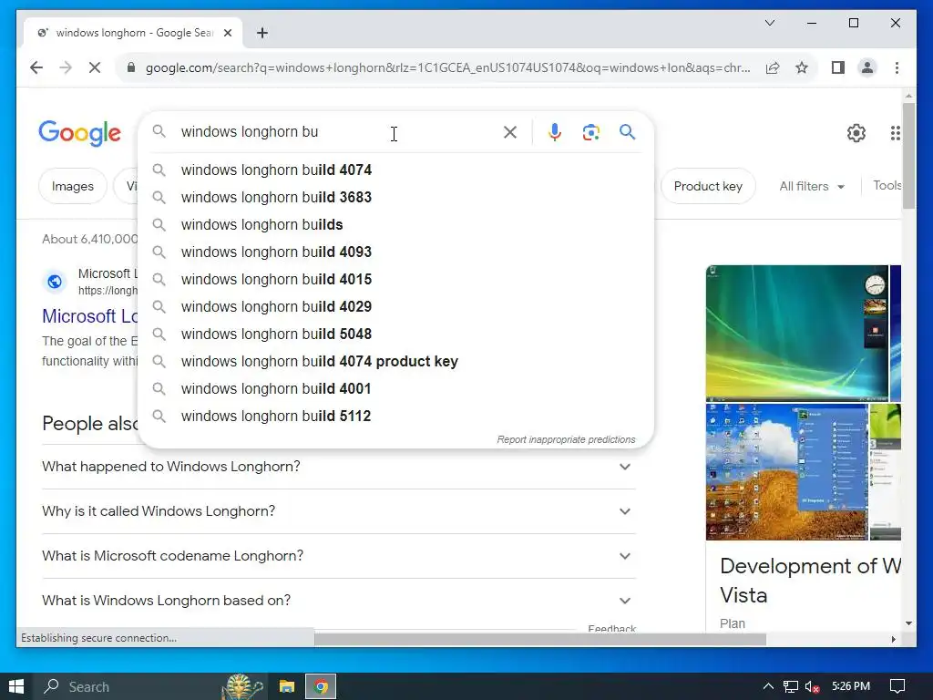The height and width of the screenshot is (700, 933).
Task: Open the share page icon in address bar
Action: tap(773, 67)
